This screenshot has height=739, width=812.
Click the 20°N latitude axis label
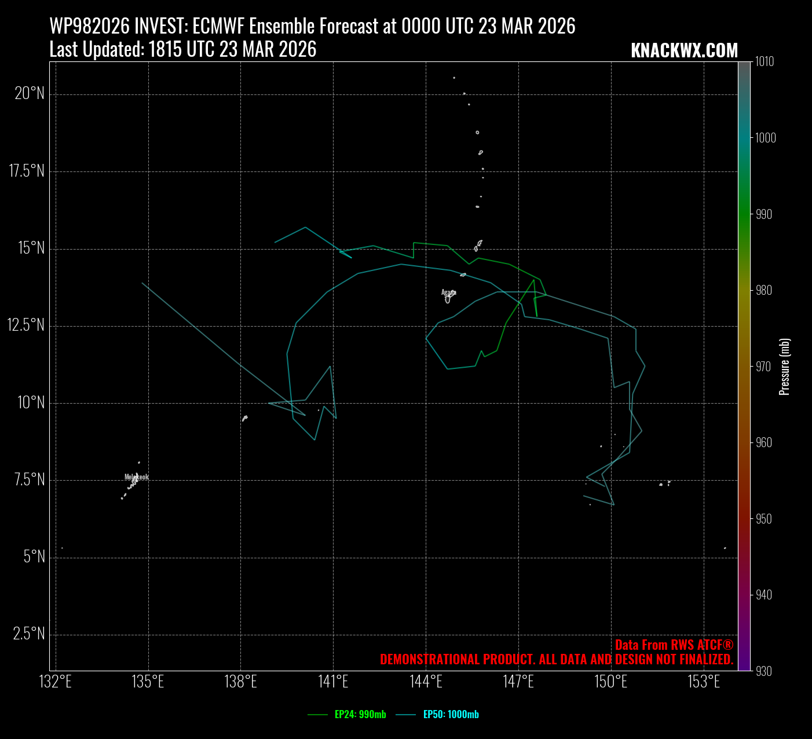point(30,93)
